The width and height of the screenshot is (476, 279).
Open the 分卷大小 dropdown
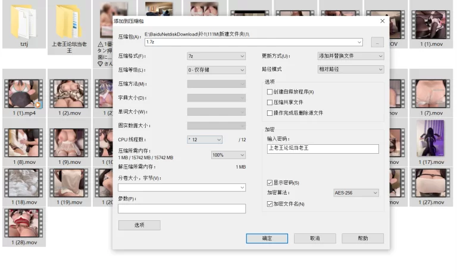point(242,188)
